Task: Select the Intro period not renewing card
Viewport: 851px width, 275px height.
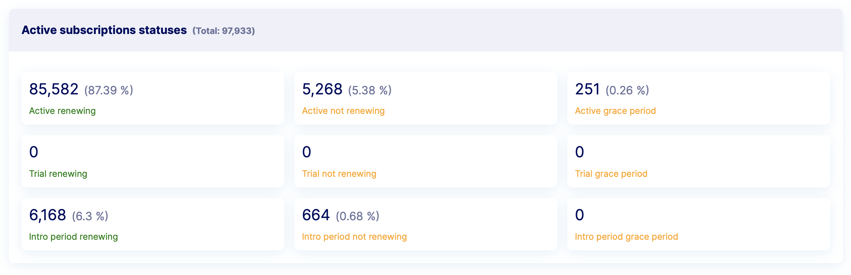Action: [x=425, y=224]
